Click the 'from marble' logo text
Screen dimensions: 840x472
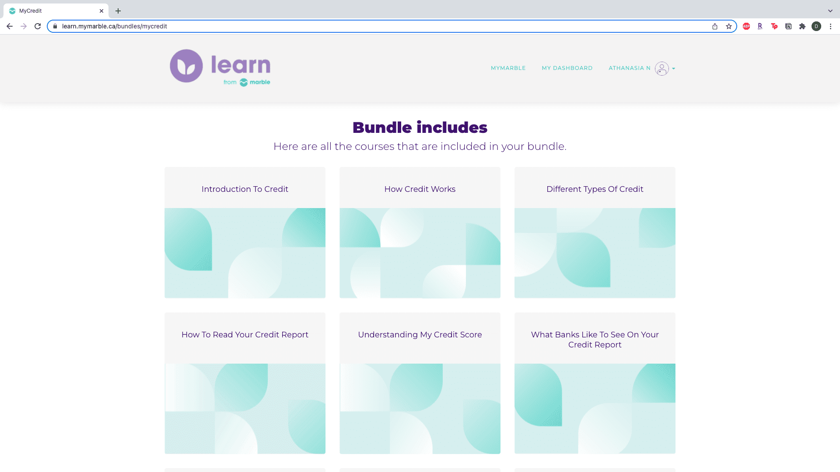point(247,82)
